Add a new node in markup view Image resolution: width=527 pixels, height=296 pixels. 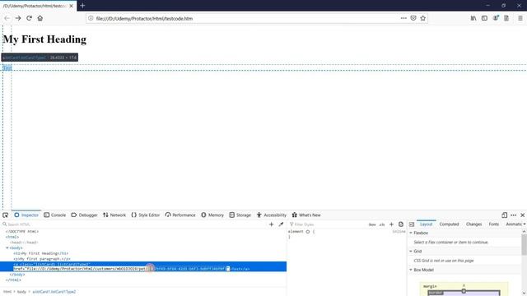(271, 224)
